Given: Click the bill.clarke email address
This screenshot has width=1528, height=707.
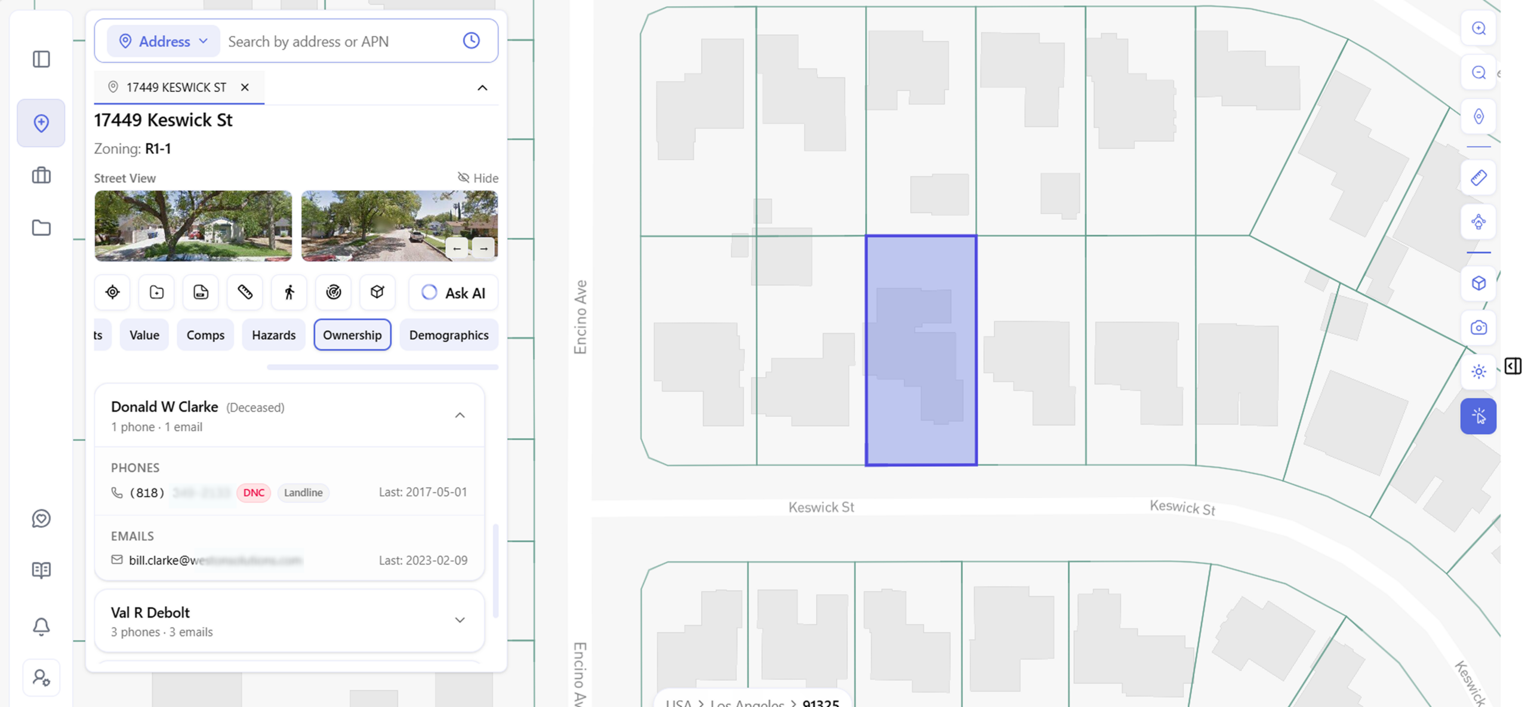Looking at the screenshot, I should [x=215, y=560].
